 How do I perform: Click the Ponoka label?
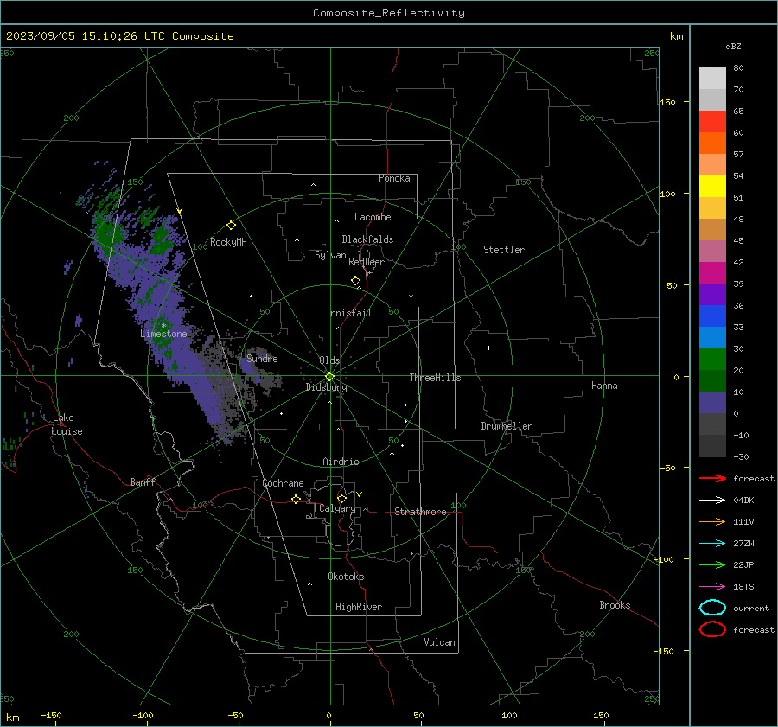[394, 178]
